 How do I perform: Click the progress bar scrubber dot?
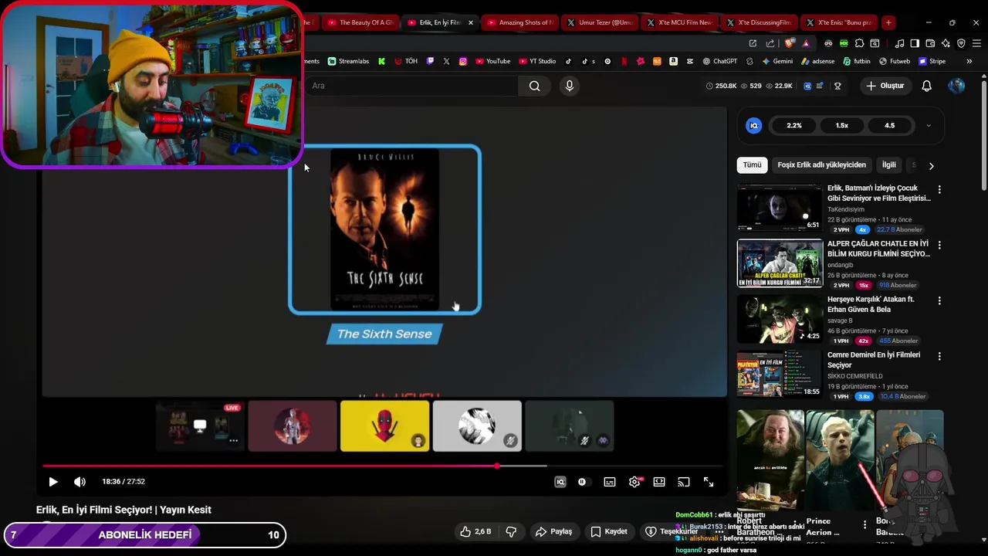pos(497,466)
